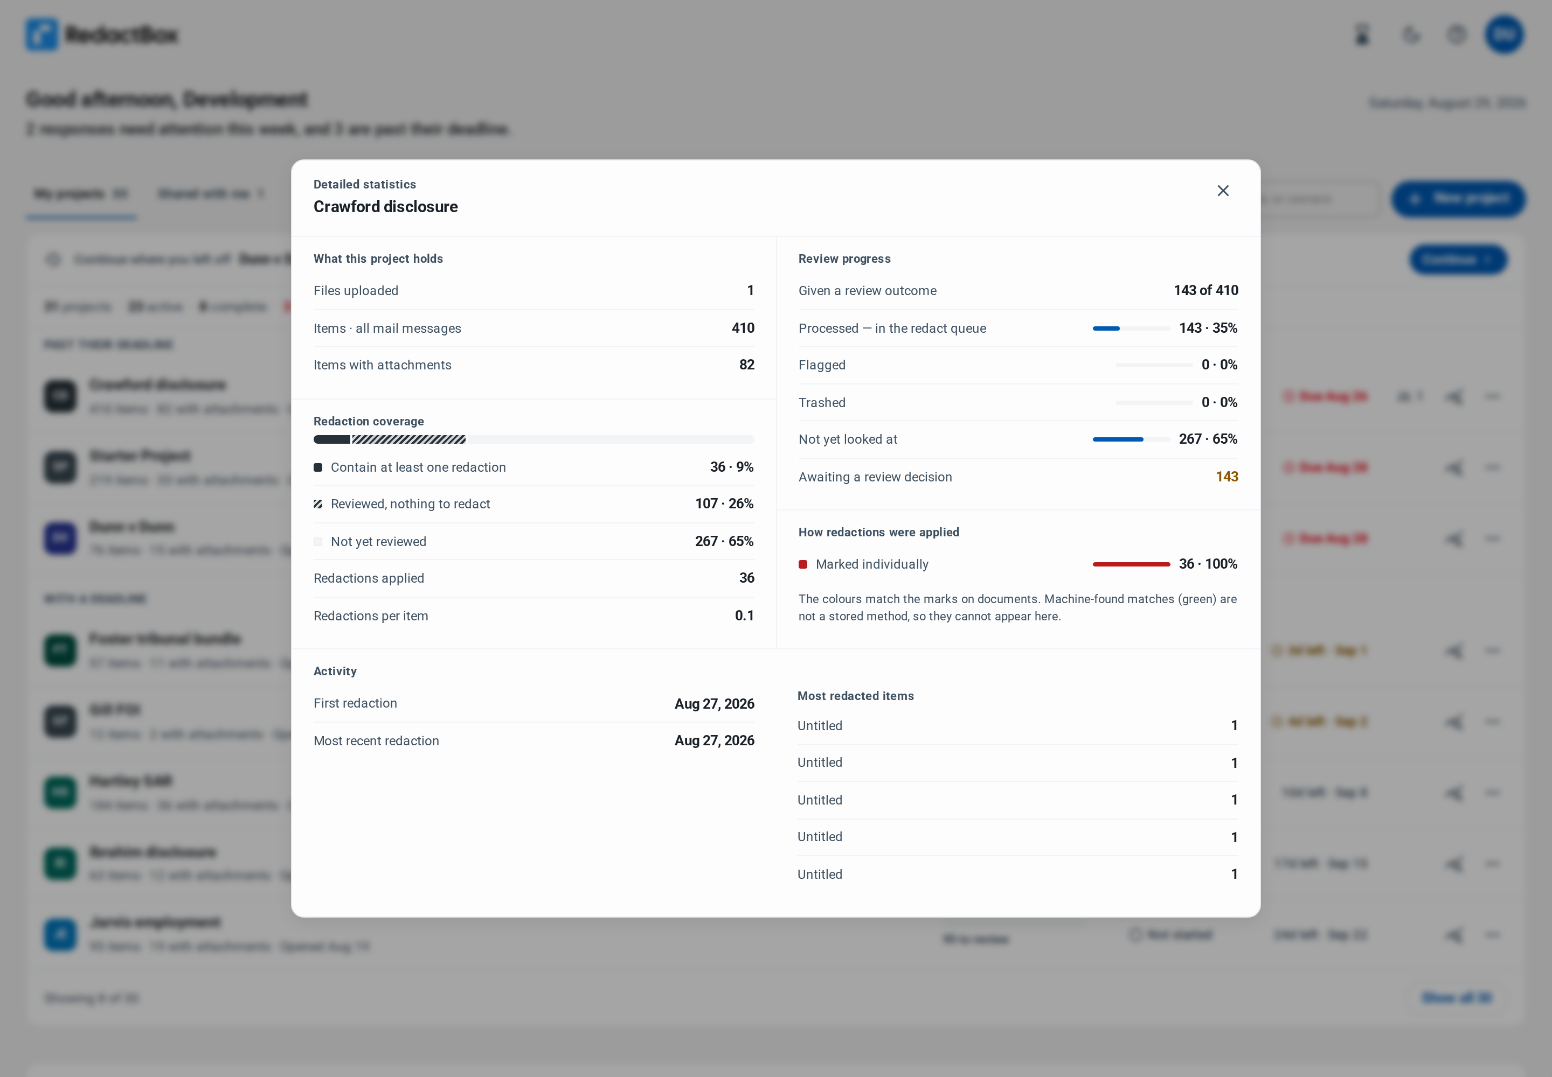Viewport: 1552px width, 1077px height.
Task: Open the user avatar menu
Action: tap(1504, 34)
